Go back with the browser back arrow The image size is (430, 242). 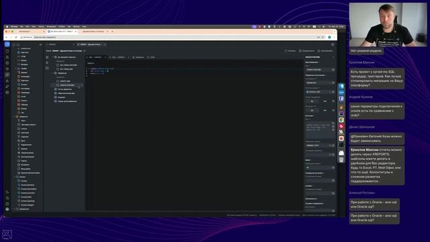[7, 37]
